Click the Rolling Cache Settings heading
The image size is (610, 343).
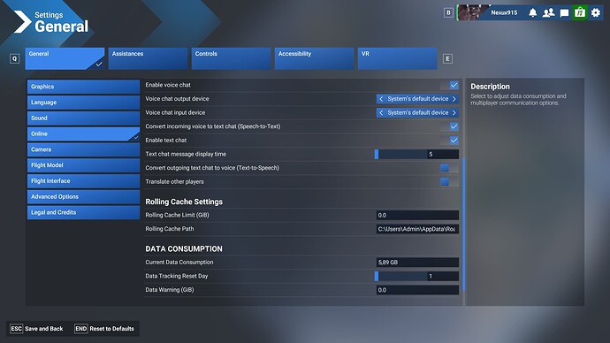184,202
